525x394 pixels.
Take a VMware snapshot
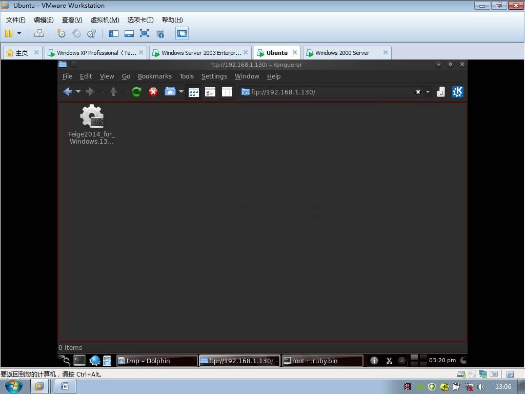pyautogui.click(x=61, y=33)
